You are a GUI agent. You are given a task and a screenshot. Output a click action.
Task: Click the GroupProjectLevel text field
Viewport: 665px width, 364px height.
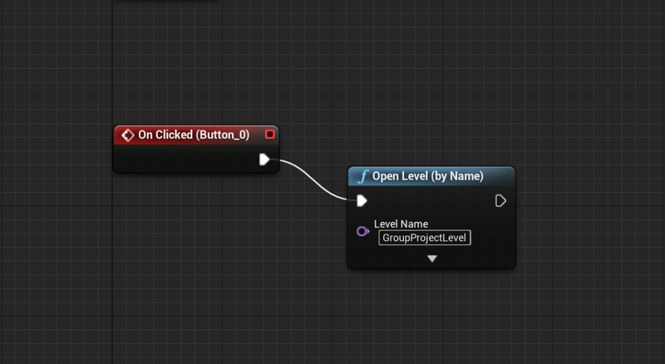click(x=425, y=238)
